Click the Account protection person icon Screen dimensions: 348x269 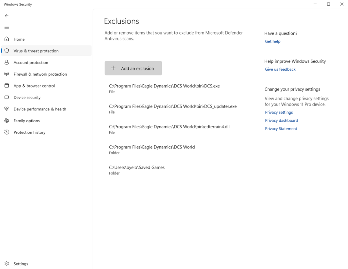7,62
